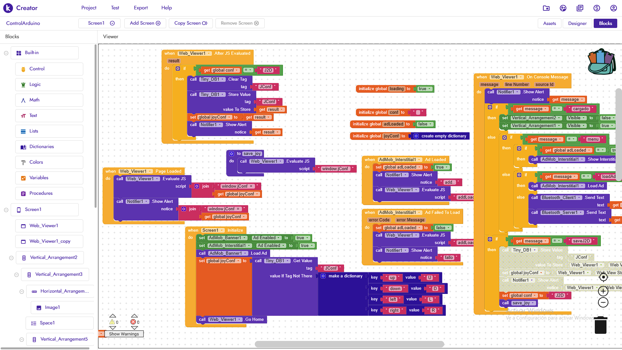Click the horizontal workspace scrollbar
622x350 pixels.
tap(349, 344)
